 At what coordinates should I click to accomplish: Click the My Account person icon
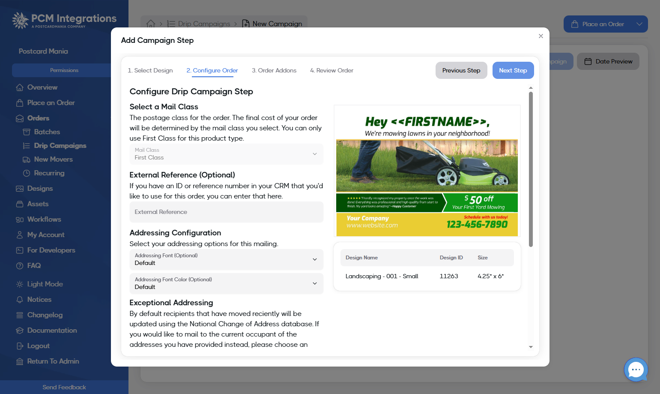[x=20, y=235]
